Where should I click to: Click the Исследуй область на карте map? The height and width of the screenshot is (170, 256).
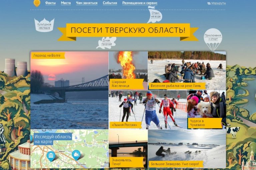click(69, 149)
